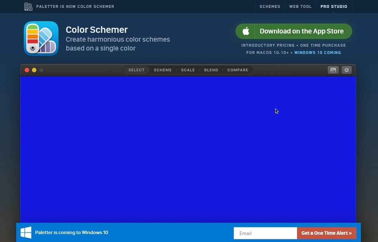Click the red close window dot
The width and height of the screenshot is (378, 242).
coord(27,70)
